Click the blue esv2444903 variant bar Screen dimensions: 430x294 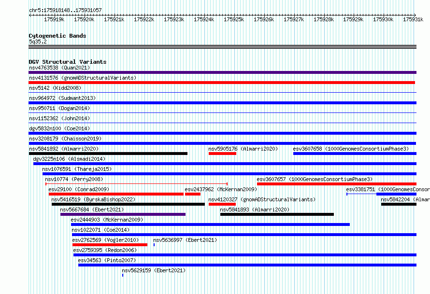coord(210,224)
